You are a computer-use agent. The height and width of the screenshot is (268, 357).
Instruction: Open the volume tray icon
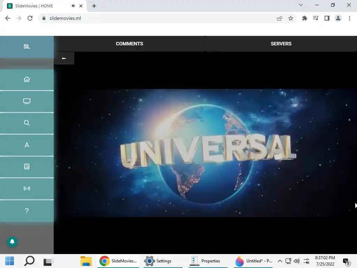(297, 261)
